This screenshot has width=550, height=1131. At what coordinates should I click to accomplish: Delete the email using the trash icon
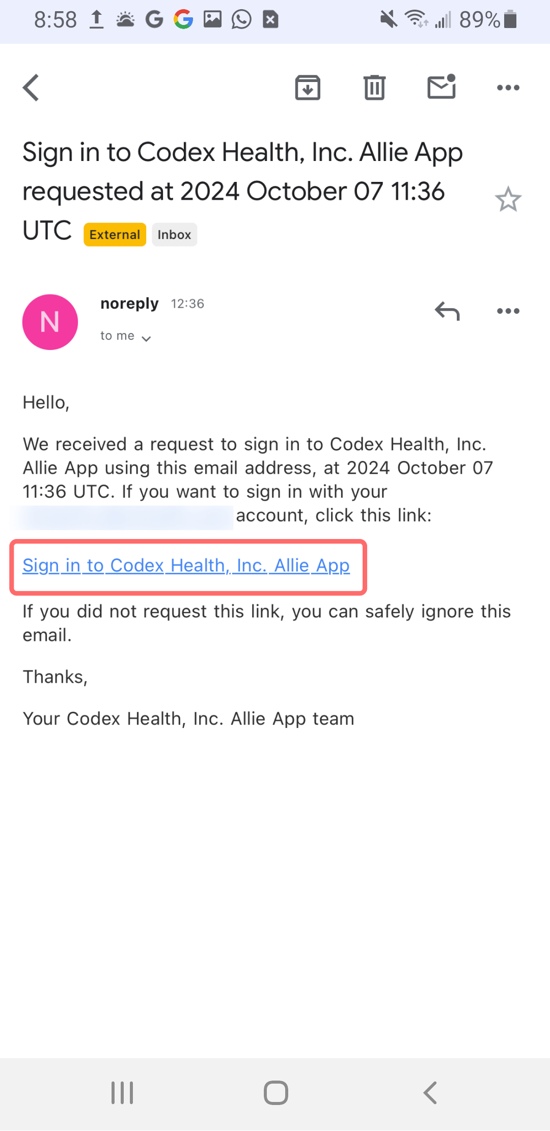[374, 88]
